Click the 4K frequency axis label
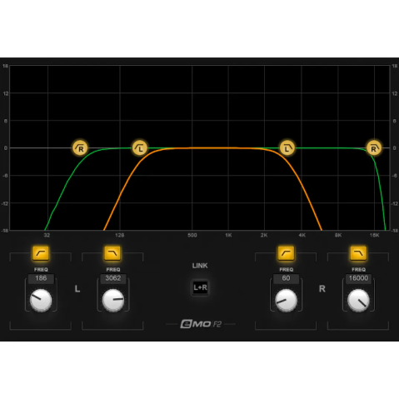This screenshot has width=399, height=399. (x=302, y=236)
